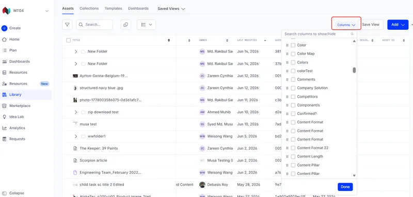Switch to the Templates tab

click(x=113, y=8)
